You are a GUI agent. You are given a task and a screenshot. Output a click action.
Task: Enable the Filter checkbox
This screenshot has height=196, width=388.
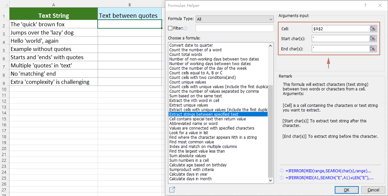(x=170, y=28)
